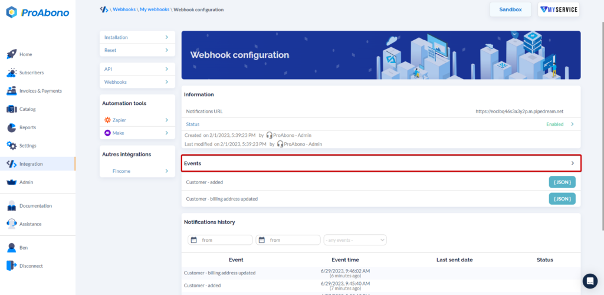Click the Catalog sidebar icon
The width and height of the screenshot is (604, 295).
coord(12,109)
